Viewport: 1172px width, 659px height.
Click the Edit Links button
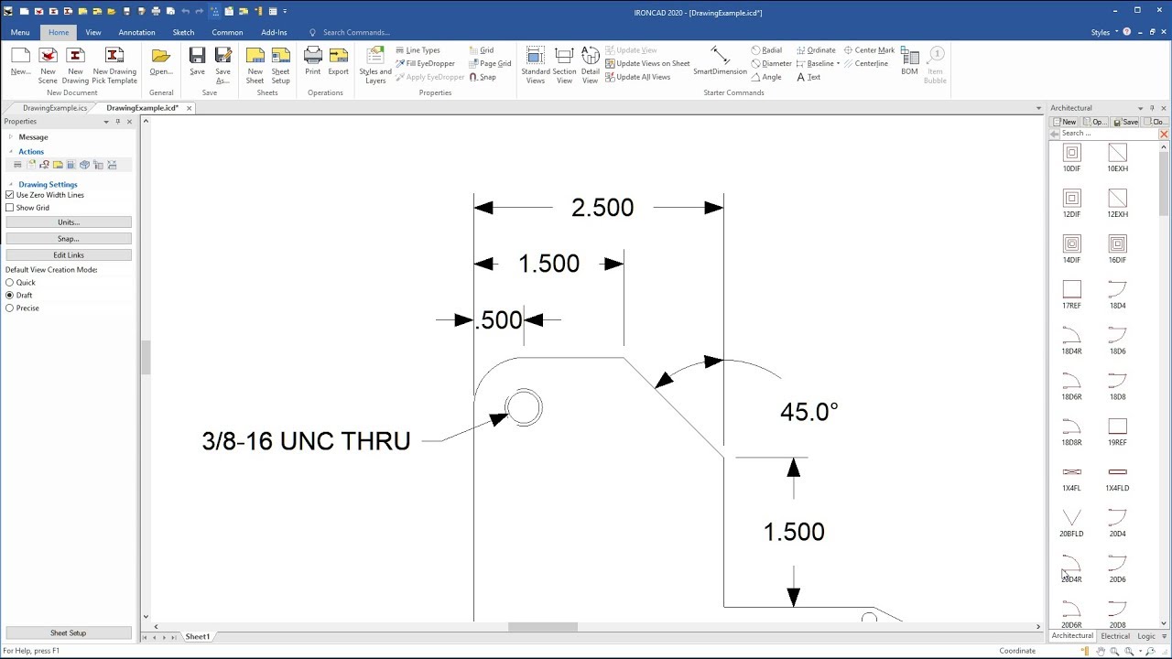pyautogui.click(x=69, y=255)
